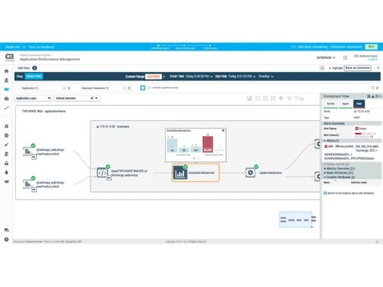Click the lower viewProduct.shtml frontend node icon
The image size is (383, 287).
[28, 184]
